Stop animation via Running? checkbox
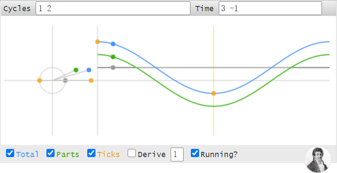Image resolution: width=337 pixels, height=173 pixels. tap(195, 153)
